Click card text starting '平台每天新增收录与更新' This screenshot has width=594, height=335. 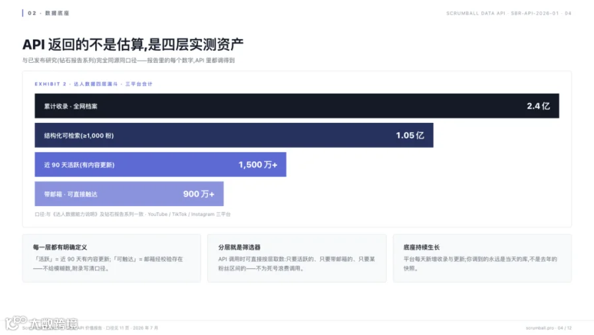pyautogui.click(x=480, y=264)
